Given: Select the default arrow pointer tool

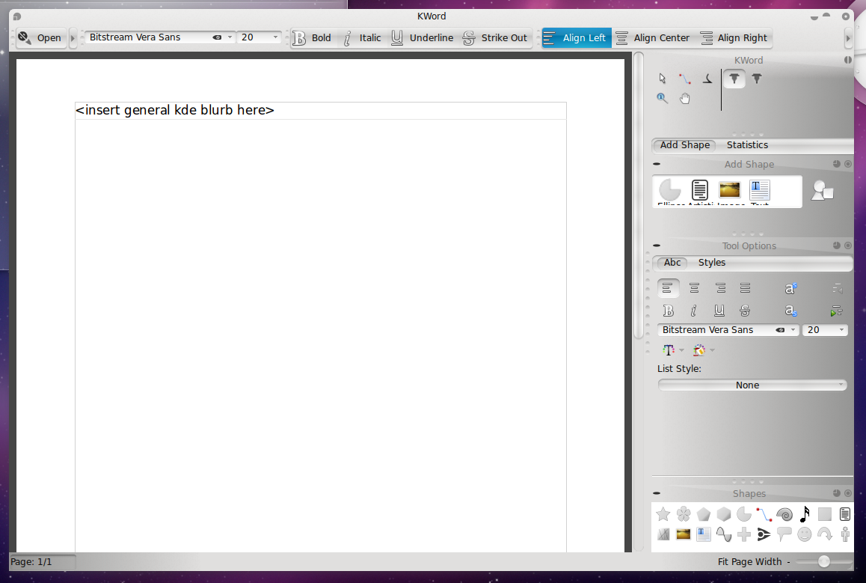Looking at the screenshot, I should point(662,79).
